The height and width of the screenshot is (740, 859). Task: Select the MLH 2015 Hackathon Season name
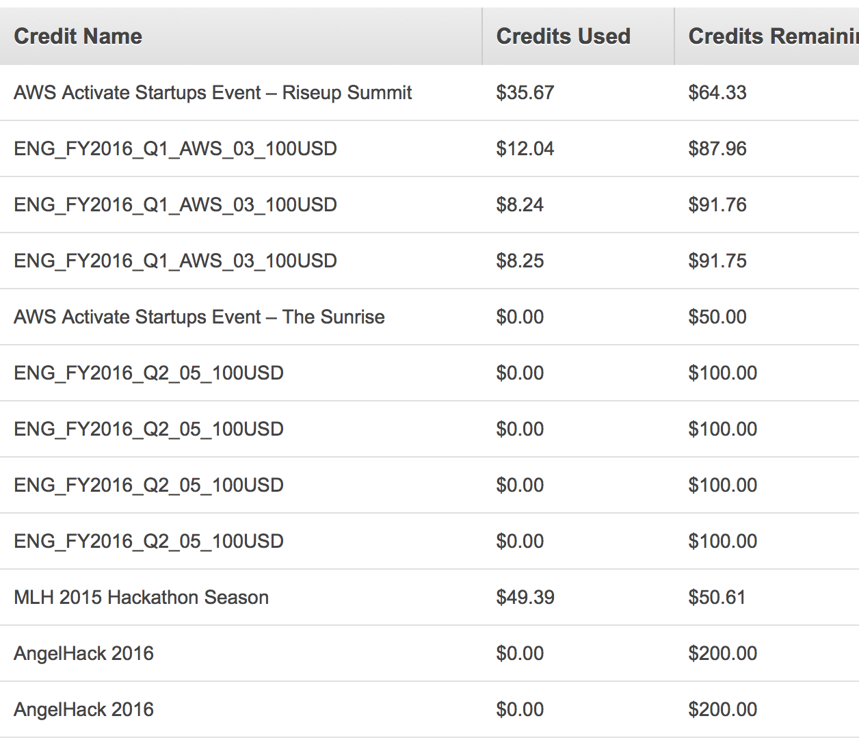142,597
